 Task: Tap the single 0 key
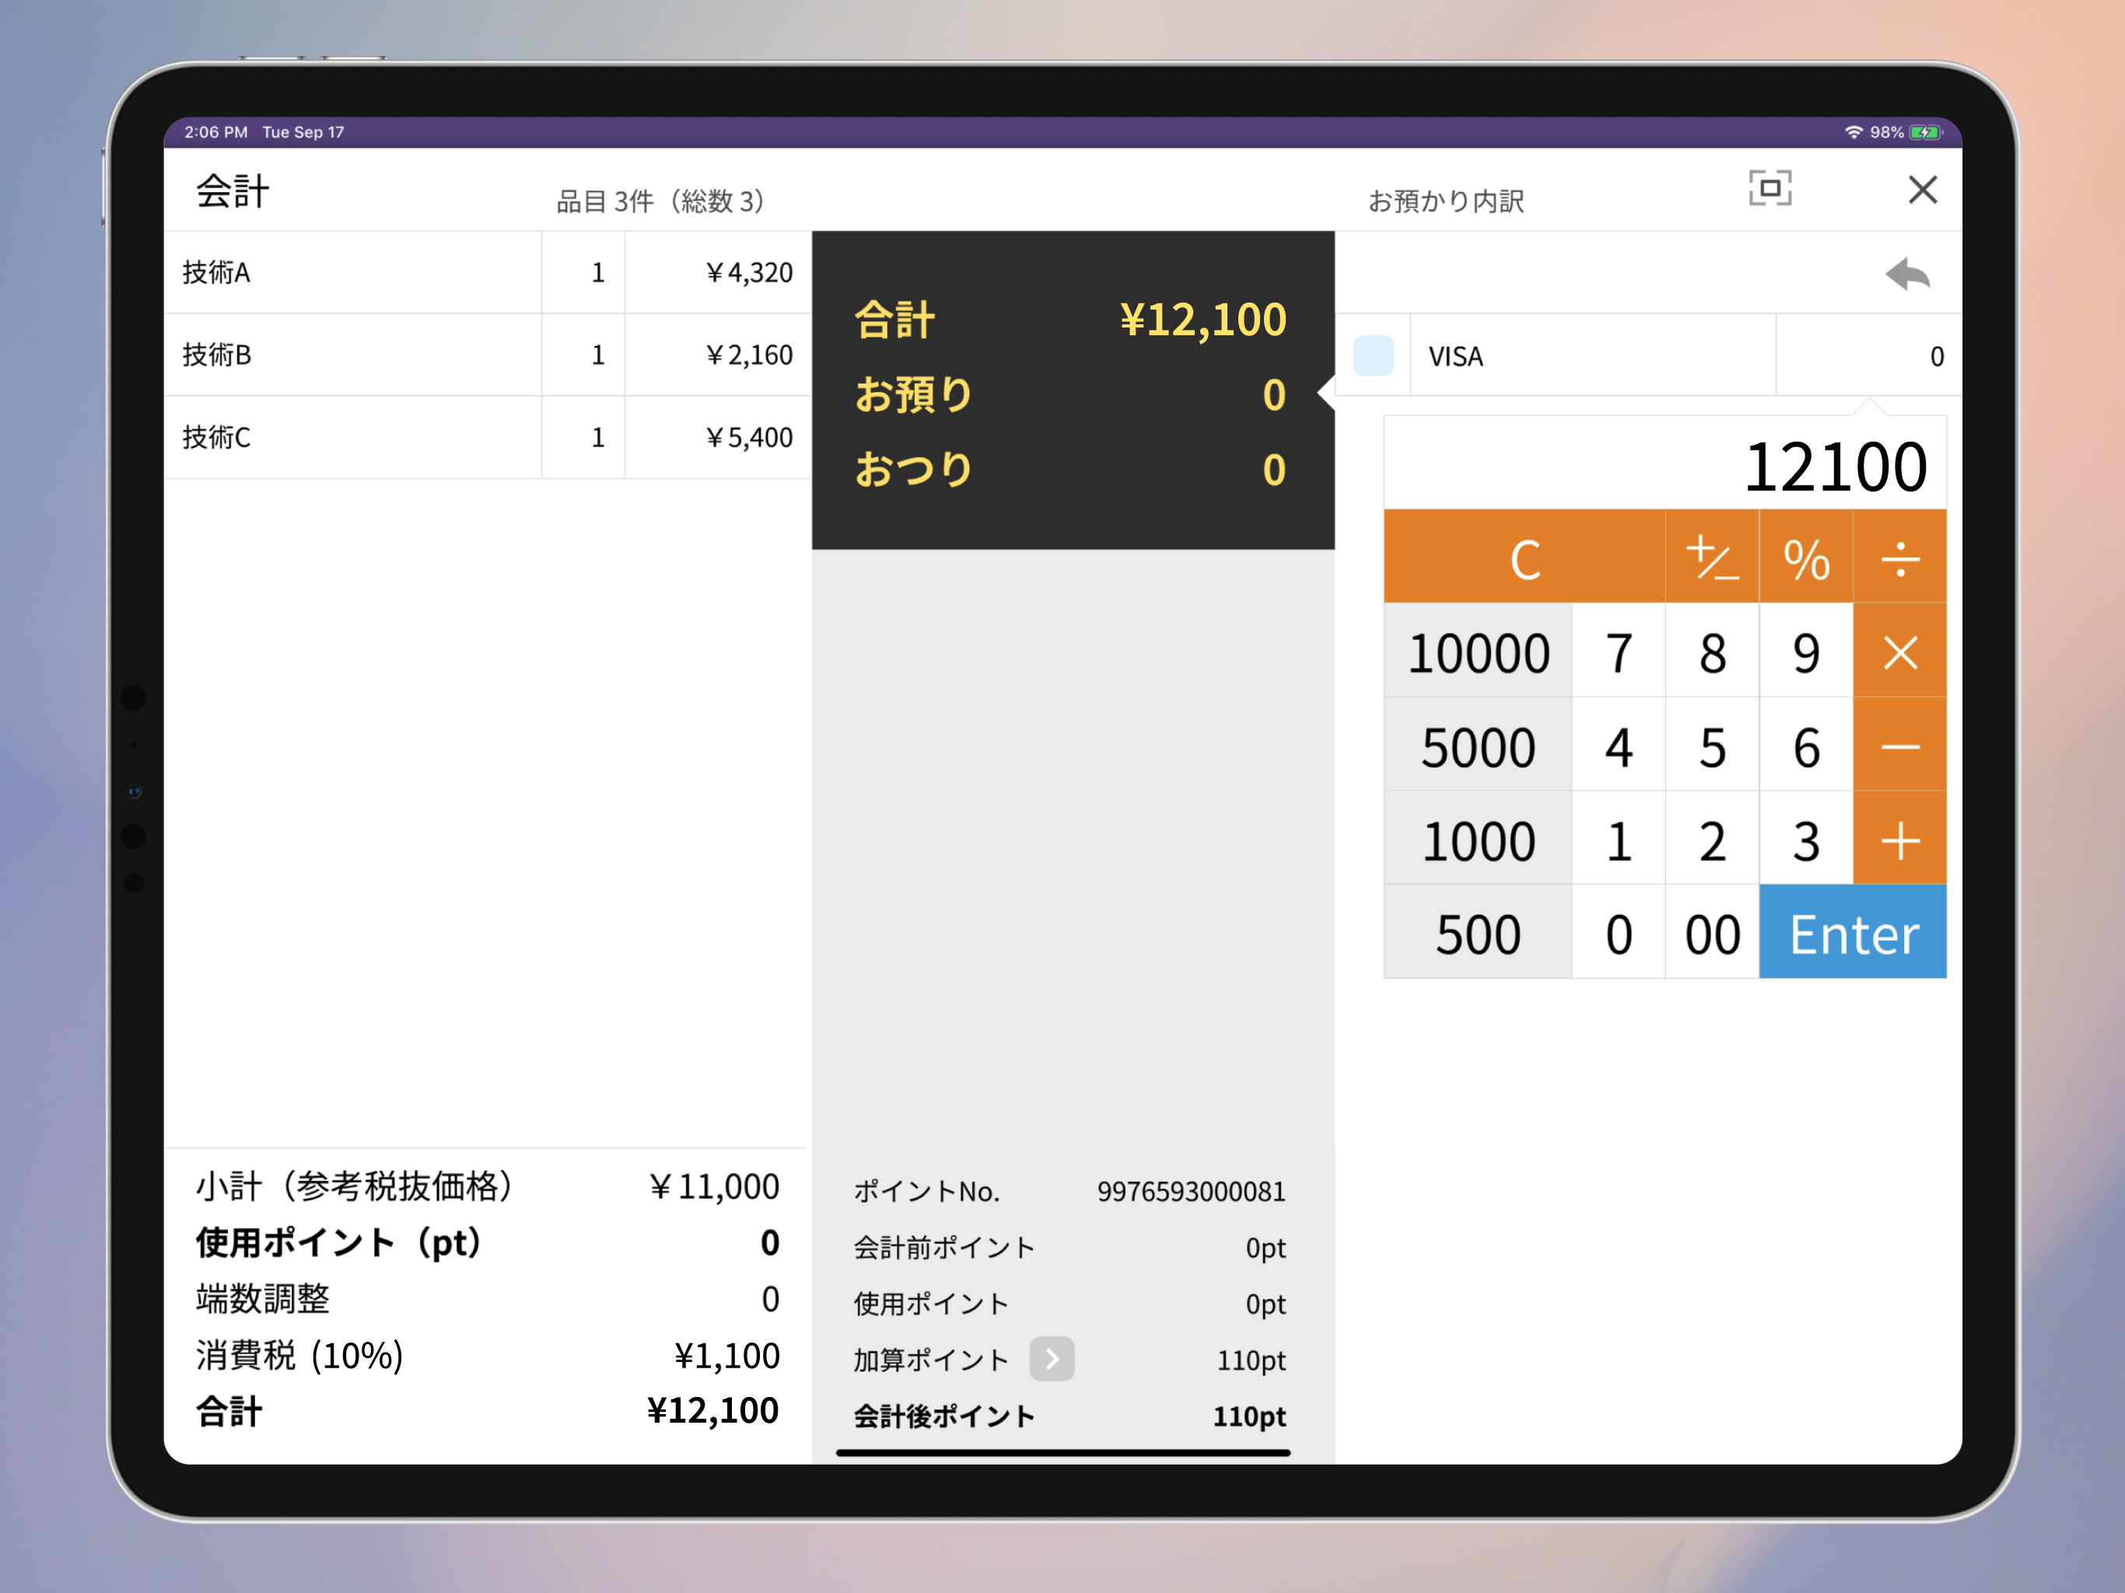[x=1619, y=933]
